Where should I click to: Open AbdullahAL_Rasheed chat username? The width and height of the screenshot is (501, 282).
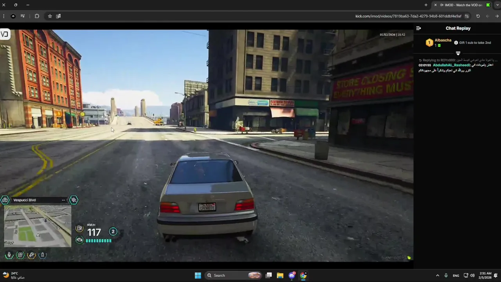click(451, 65)
